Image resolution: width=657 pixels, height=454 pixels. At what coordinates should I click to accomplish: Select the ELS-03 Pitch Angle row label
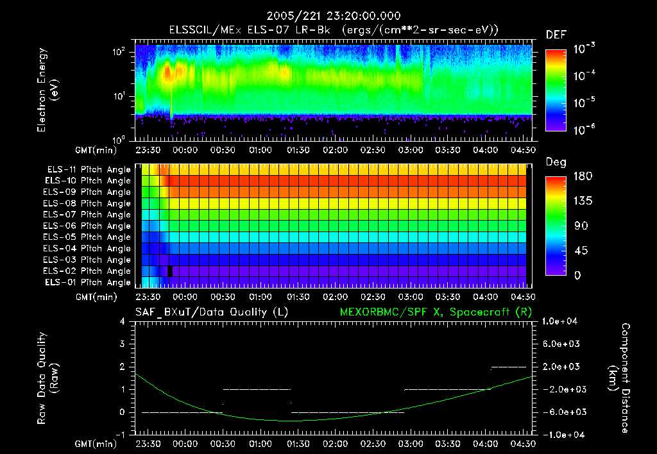pos(87,260)
